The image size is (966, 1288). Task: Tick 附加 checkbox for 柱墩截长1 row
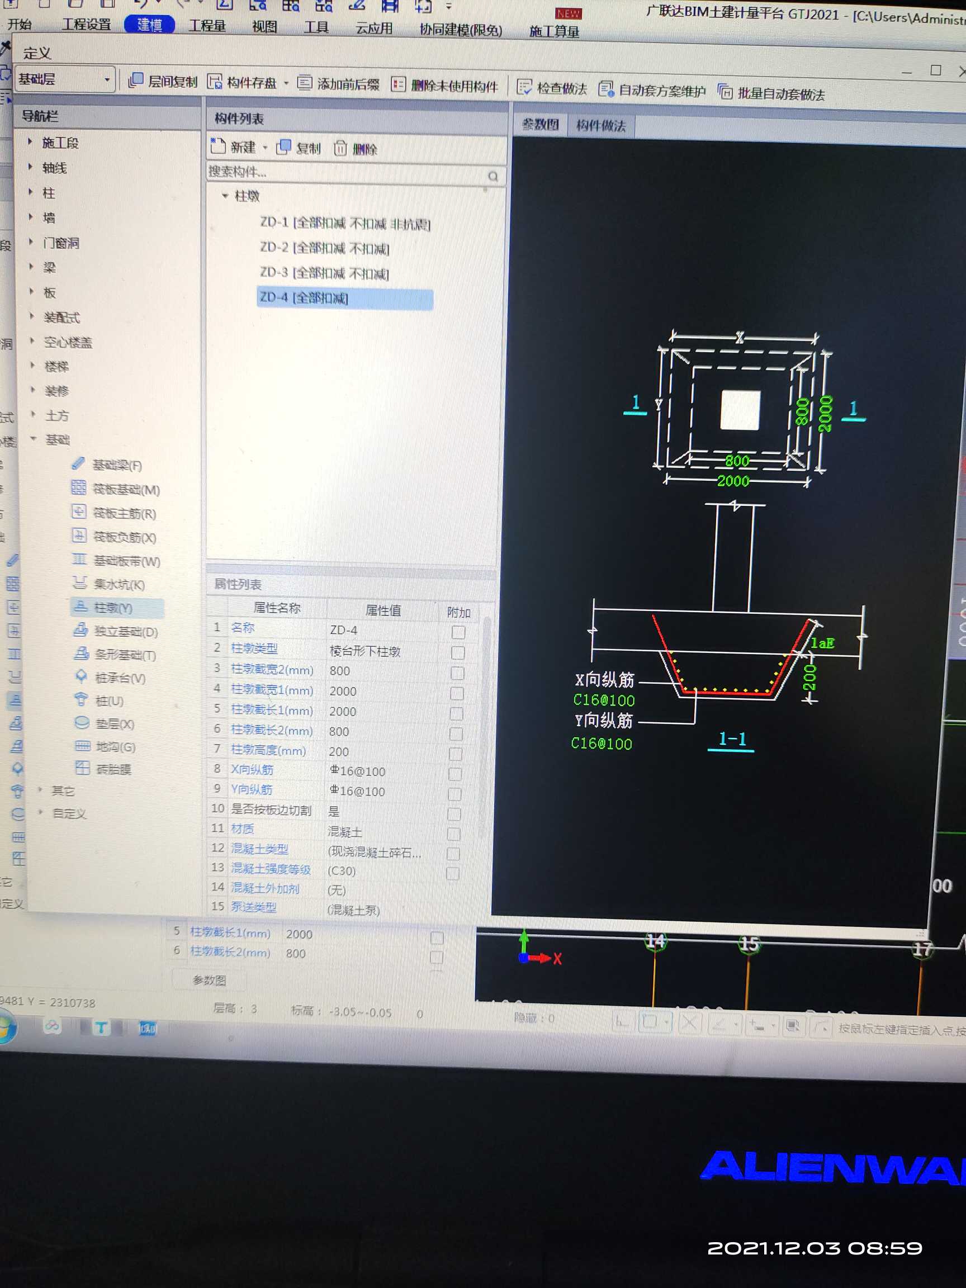coord(457,713)
